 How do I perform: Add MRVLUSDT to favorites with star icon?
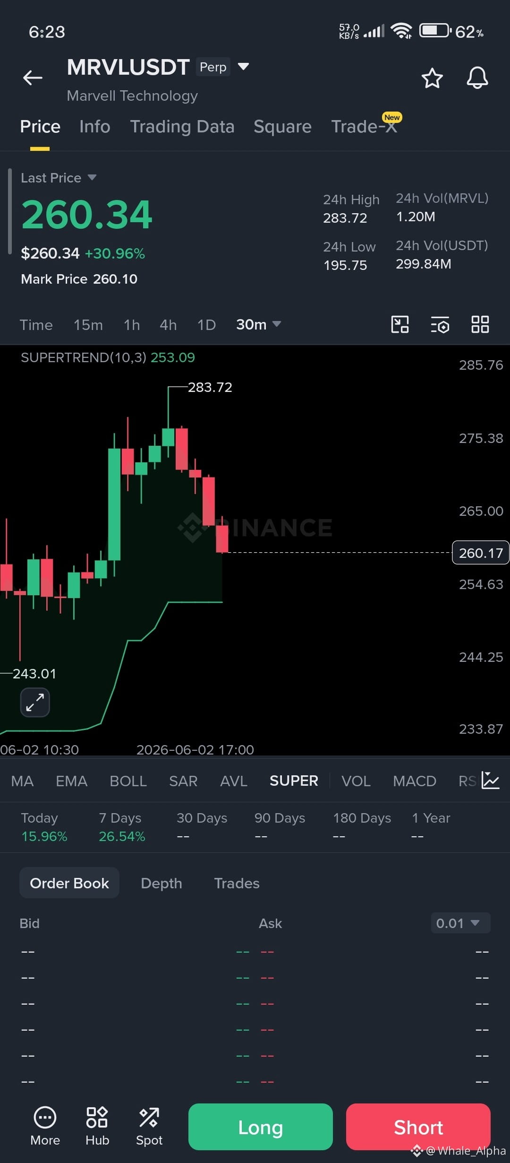[x=432, y=78]
